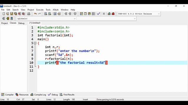188x105 pixels.
Task: Click the New file icon
Action: tap(4, 14)
